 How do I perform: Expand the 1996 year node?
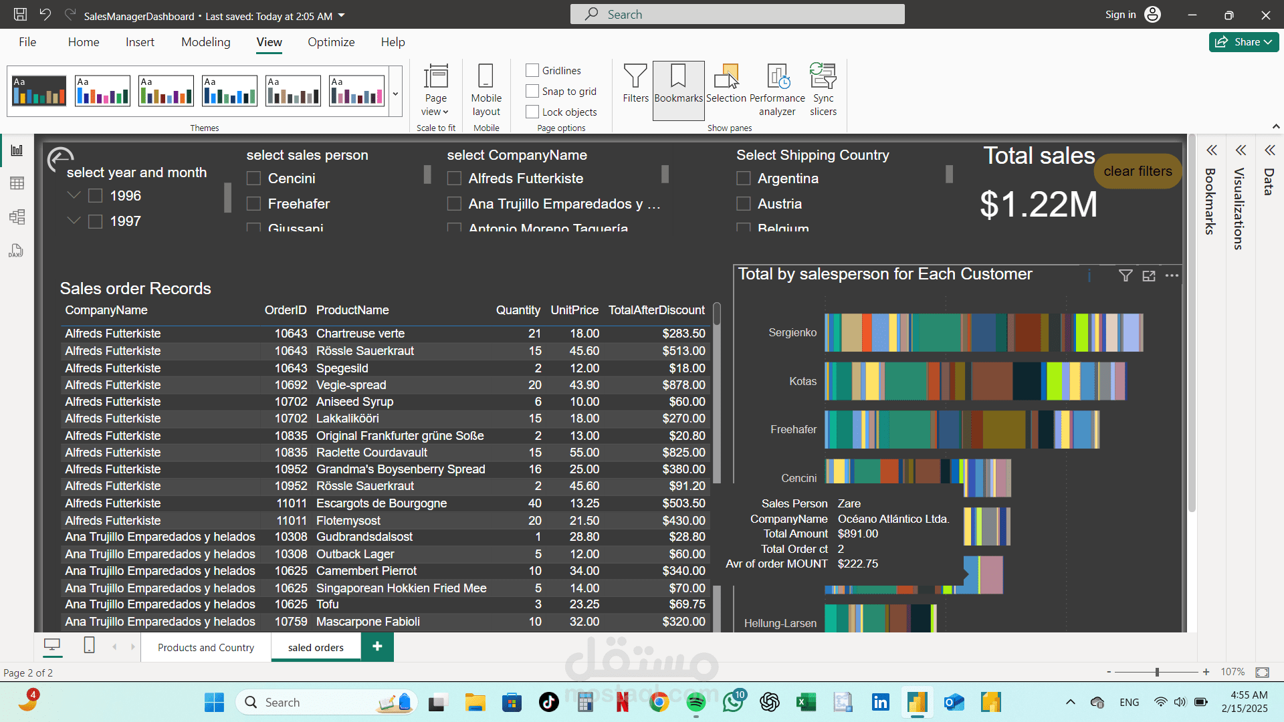pyautogui.click(x=74, y=195)
